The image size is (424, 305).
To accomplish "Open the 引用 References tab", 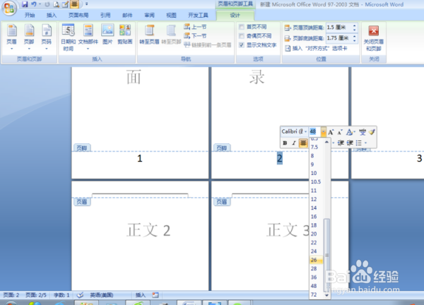I will pyautogui.click(x=105, y=15).
